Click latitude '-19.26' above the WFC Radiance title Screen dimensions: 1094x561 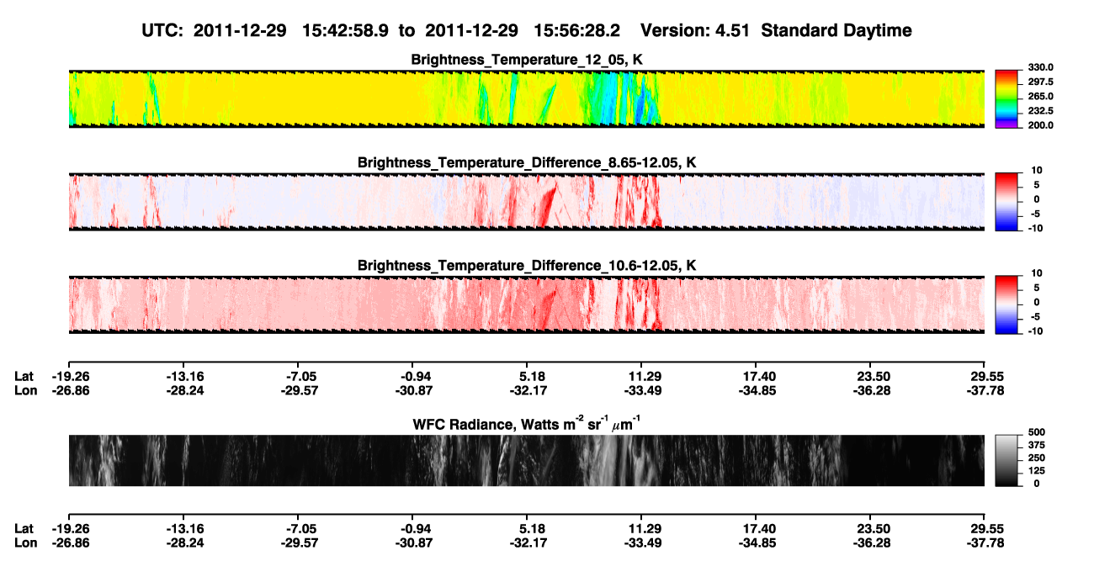pyautogui.click(x=70, y=376)
